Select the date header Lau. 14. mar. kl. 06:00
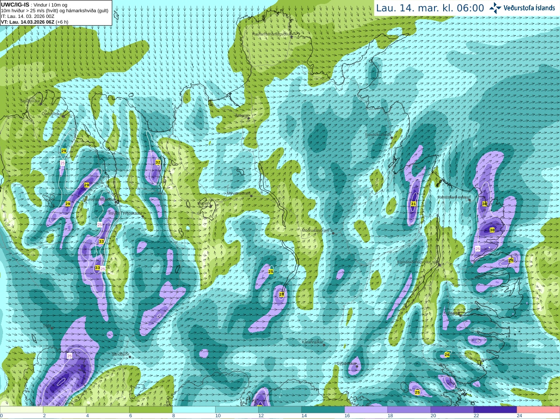560x419 pixels. [430, 8]
